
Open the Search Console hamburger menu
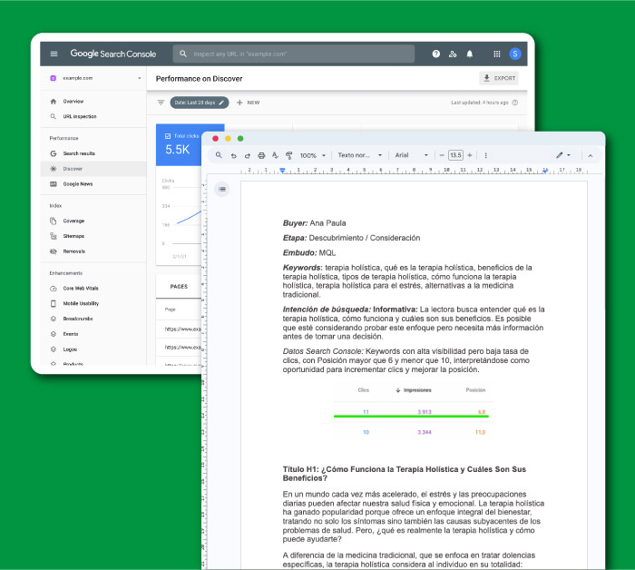(54, 54)
